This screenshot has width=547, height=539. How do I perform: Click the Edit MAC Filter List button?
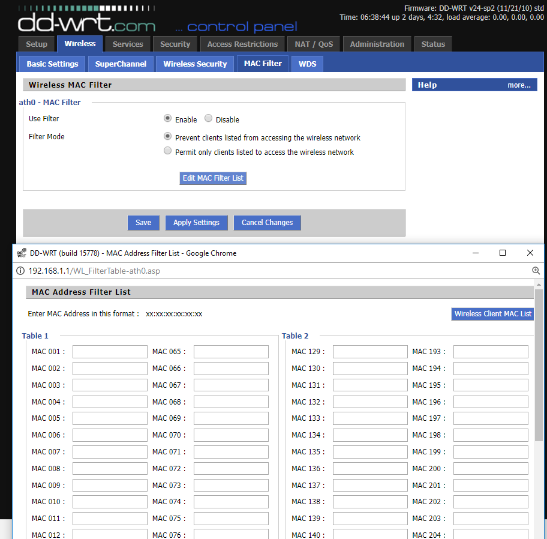coord(213,178)
